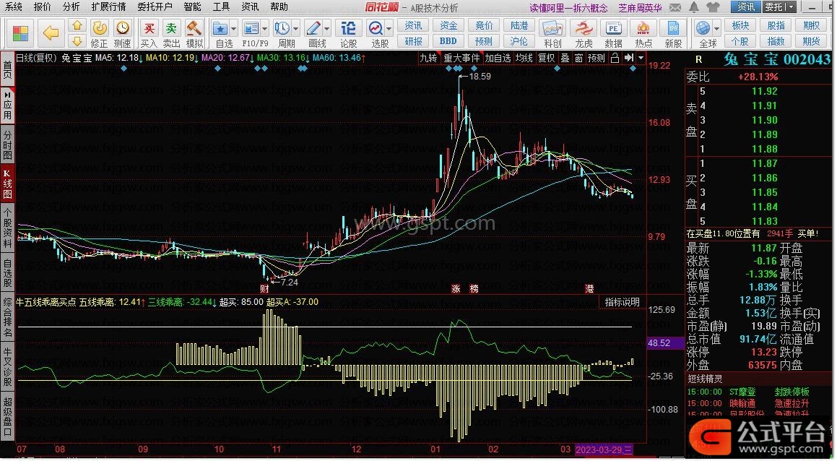This screenshot has width=837, height=461.
Task: Click the 指标说明 indicator description button
Action: pyautogui.click(x=623, y=302)
